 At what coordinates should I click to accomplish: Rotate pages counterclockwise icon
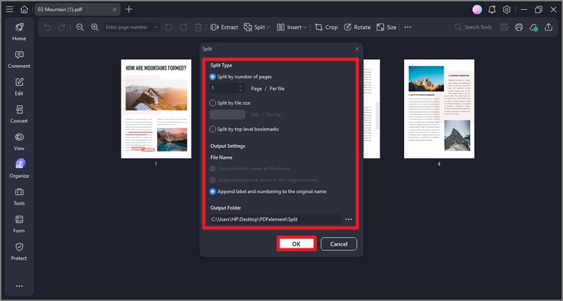tap(169, 27)
